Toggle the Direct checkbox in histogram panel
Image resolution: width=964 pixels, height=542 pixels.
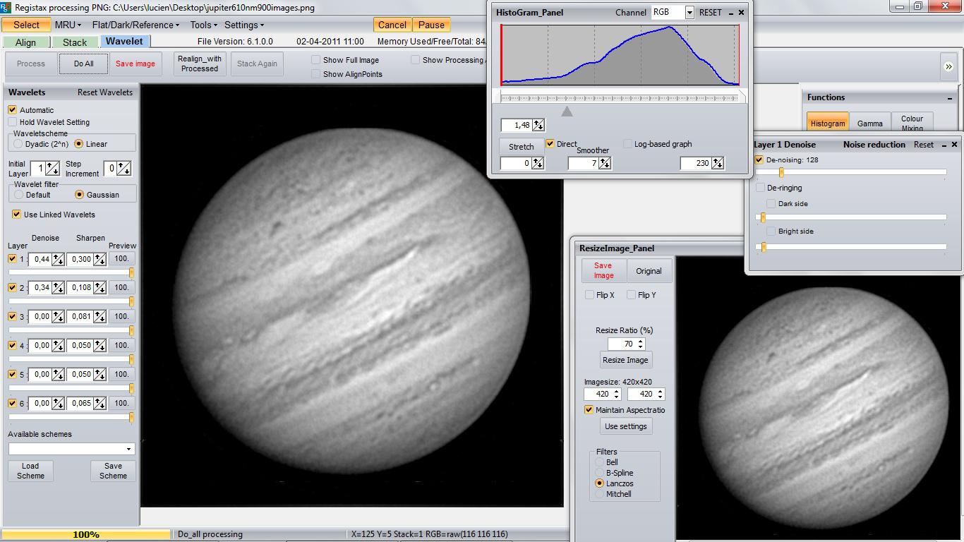pos(550,144)
